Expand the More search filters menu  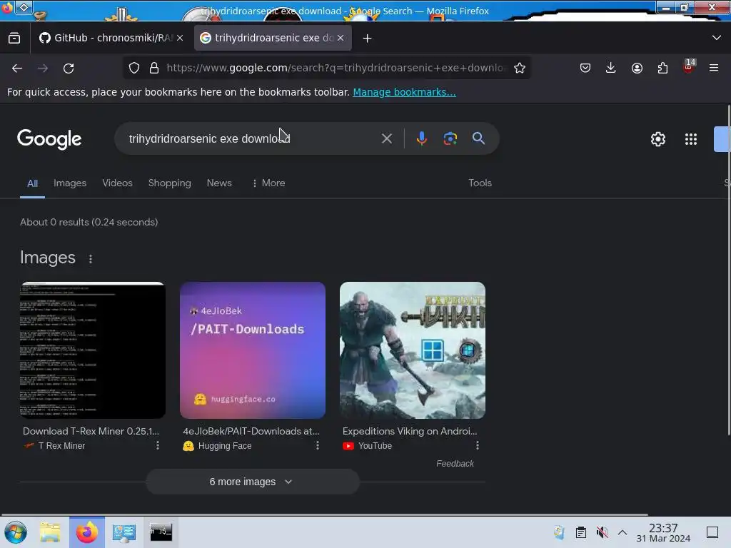268,183
